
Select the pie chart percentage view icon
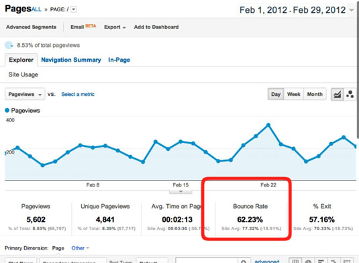[x=308, y=261]
